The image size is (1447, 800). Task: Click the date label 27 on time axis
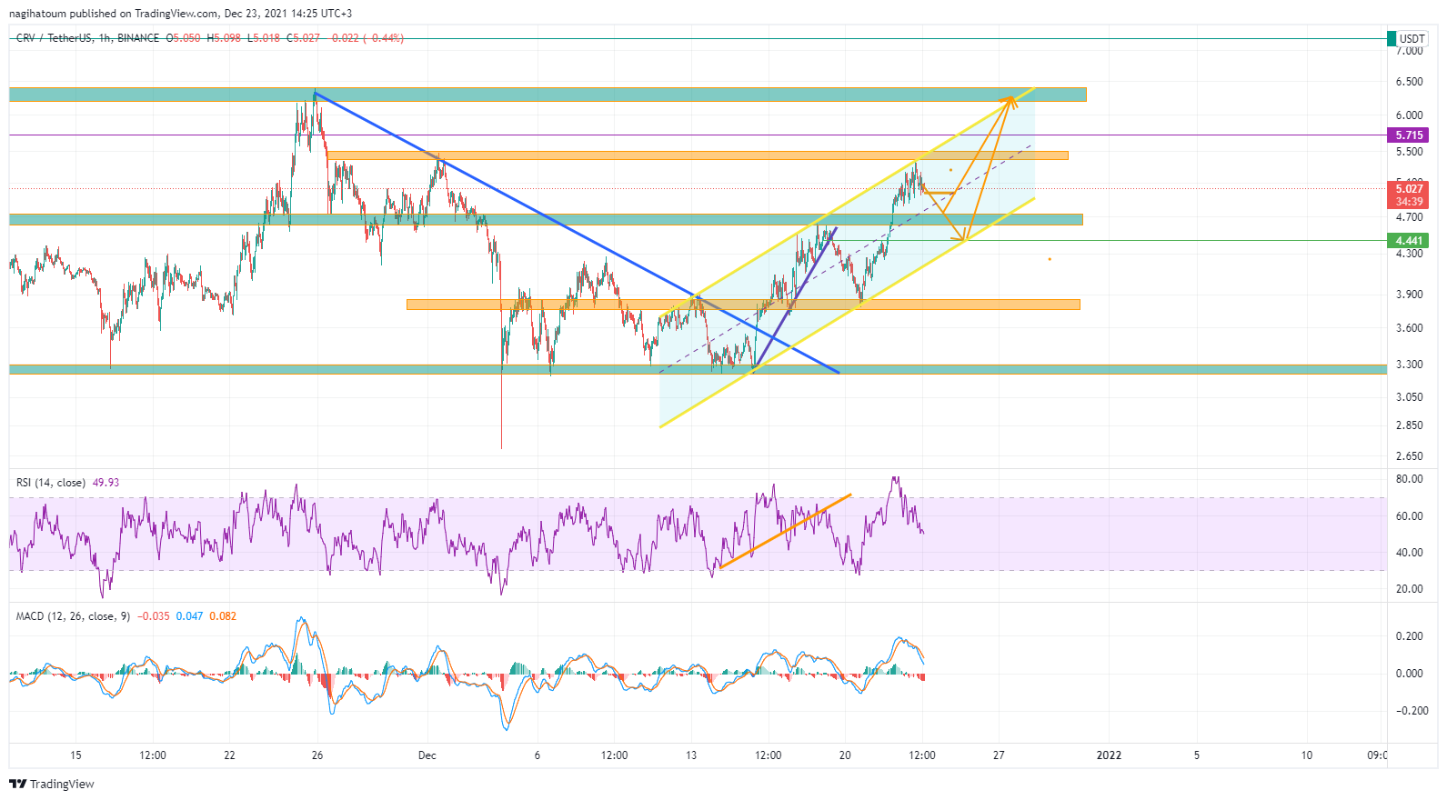tap(999, 755)
